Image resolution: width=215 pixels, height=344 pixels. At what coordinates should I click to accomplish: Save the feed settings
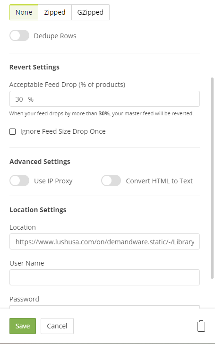pyautogui.click(x=23, y=326)
